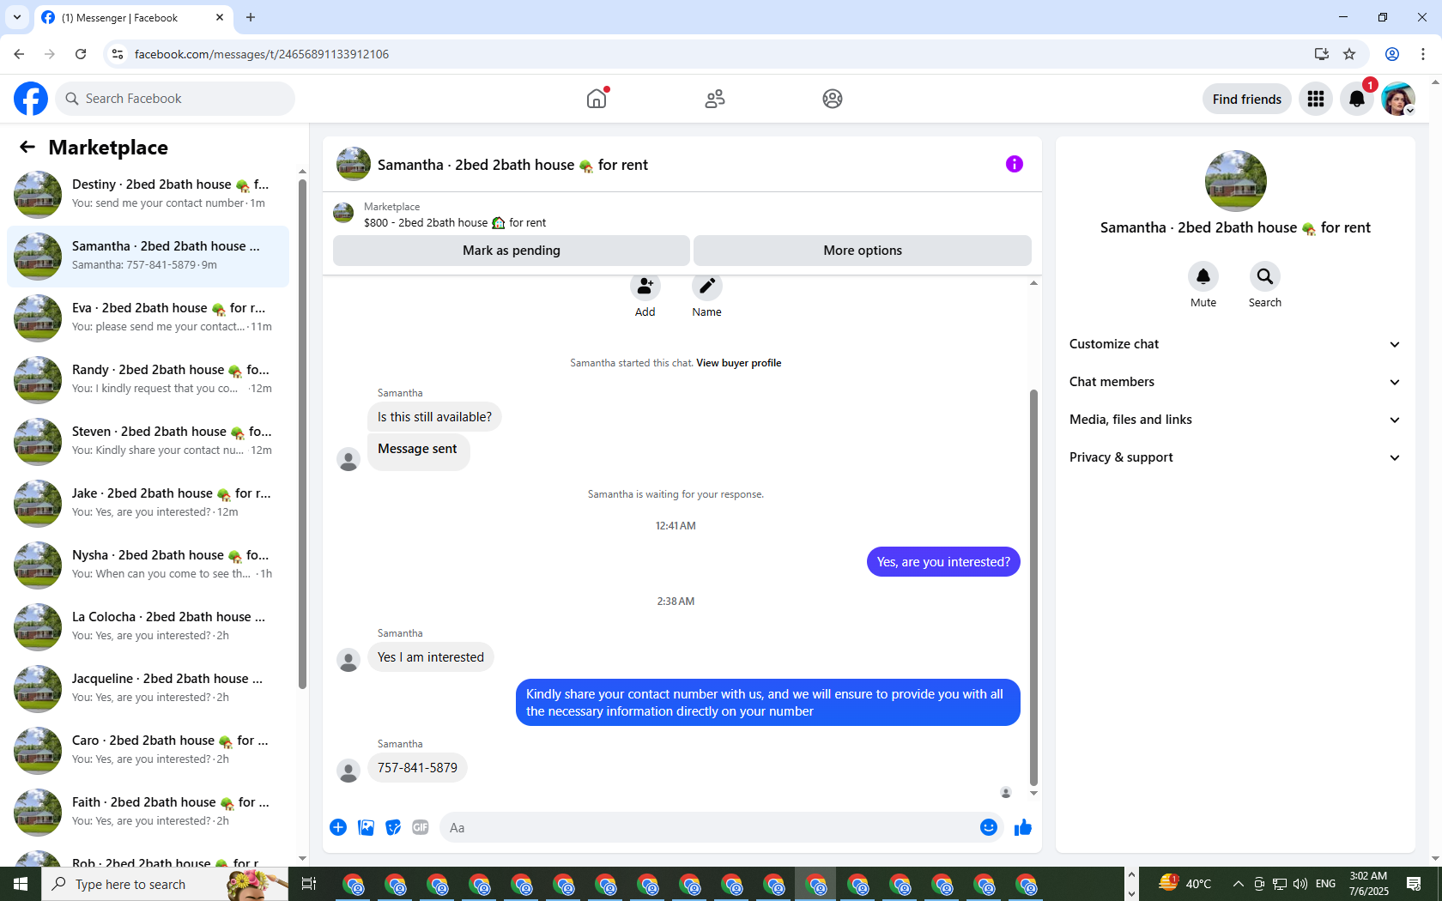Open more actions plus icon in composer
The height and width of the screenshot is (901, 1442).
[338, 827]
